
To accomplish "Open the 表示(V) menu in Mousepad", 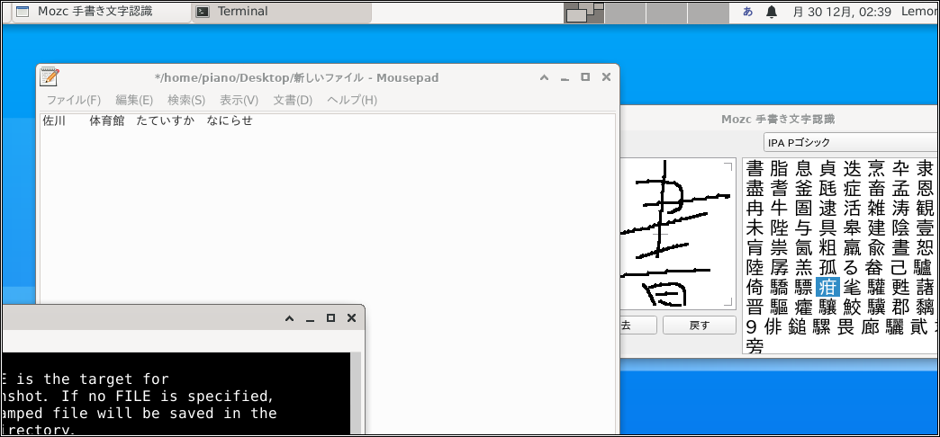I will [240, 100].
